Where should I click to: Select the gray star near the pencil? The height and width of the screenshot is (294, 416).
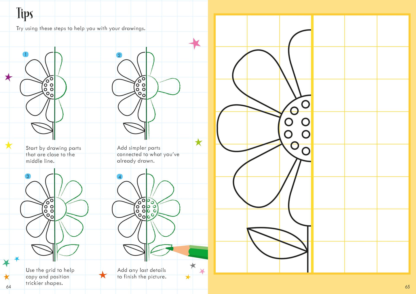tap(193, 265)
